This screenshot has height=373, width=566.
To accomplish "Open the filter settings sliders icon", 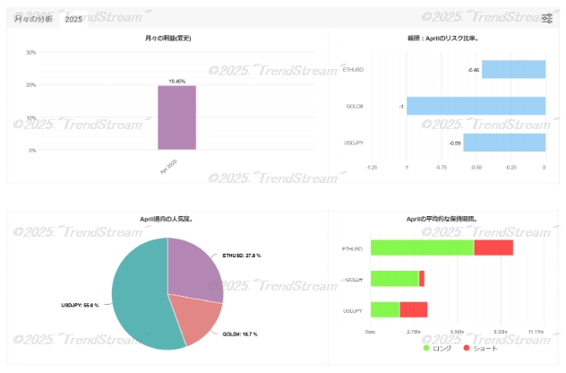I will (547, 18).
